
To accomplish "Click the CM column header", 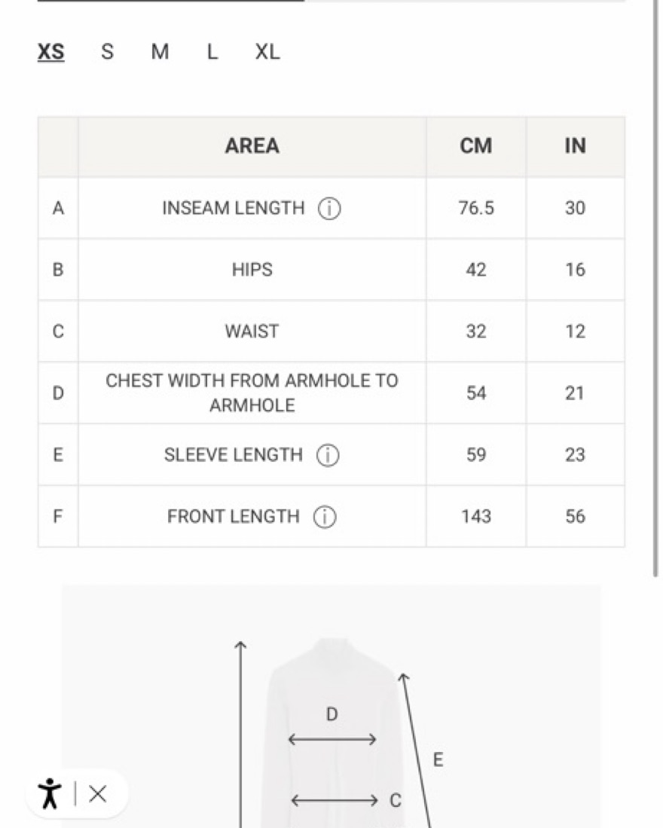I will coord(476,146).
